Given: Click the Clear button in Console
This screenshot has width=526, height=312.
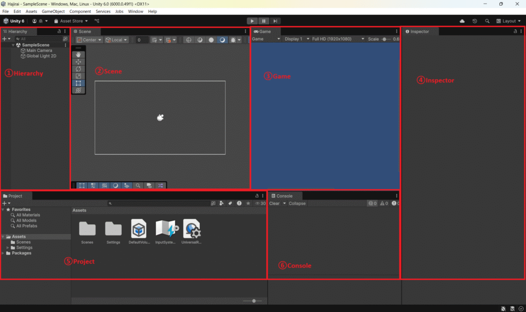Looking at the screenshot, I should pyautogui.click(x=274, y=203).
